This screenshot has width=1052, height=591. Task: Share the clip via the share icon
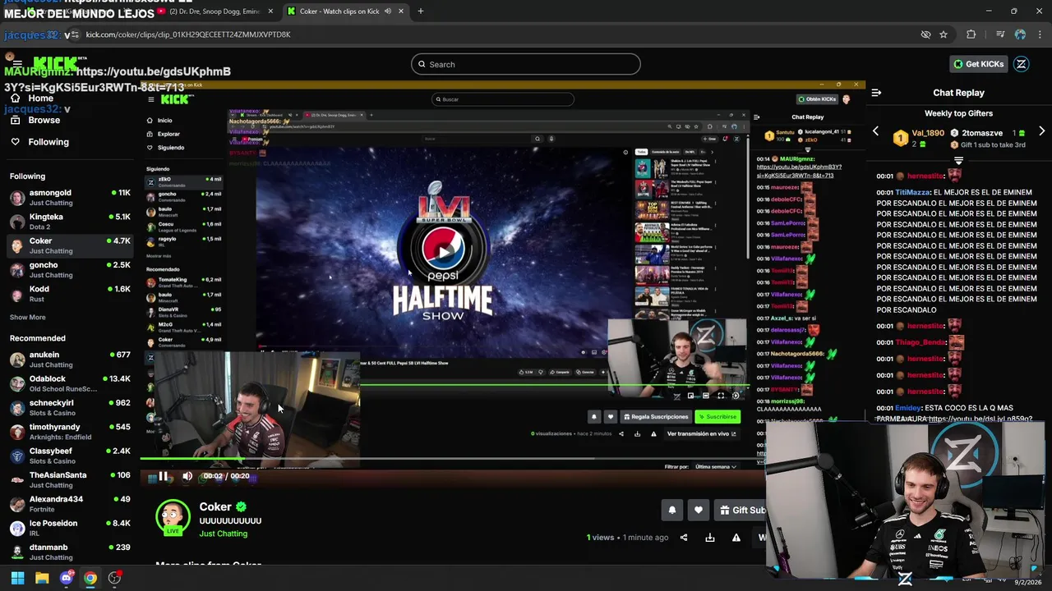pos(684,538)
